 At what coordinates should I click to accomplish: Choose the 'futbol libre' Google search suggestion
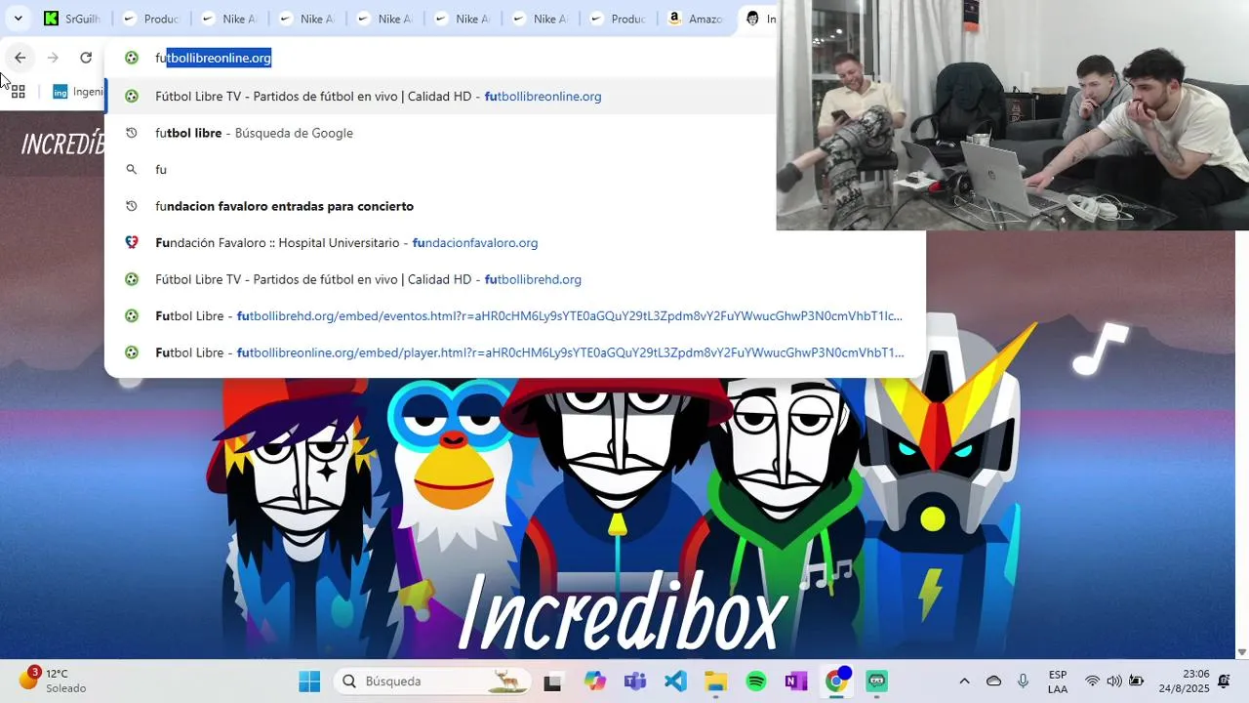(x=515, y=133)
